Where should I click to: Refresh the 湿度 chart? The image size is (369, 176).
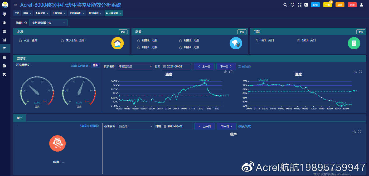[x=360, y=72]
